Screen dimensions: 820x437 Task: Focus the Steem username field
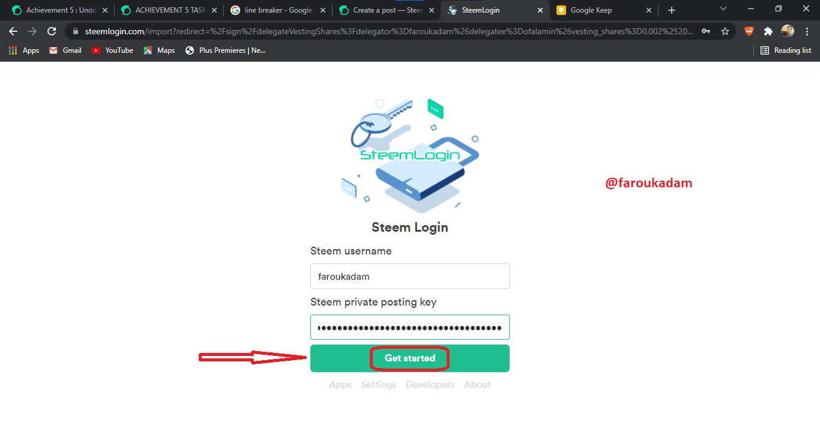(x=410, y=276)
